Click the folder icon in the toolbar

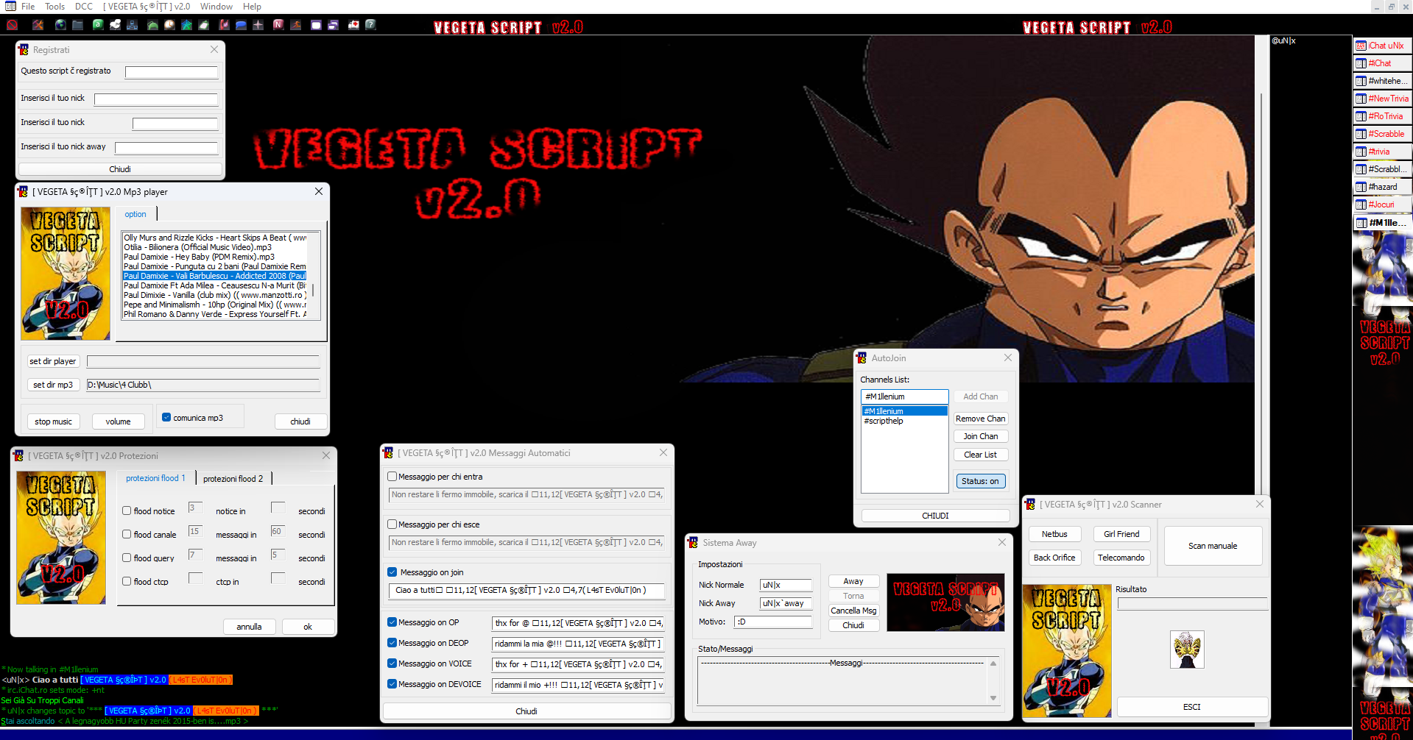click(77, 25)
